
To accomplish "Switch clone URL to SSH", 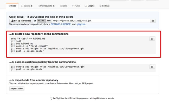I will 49,21.
